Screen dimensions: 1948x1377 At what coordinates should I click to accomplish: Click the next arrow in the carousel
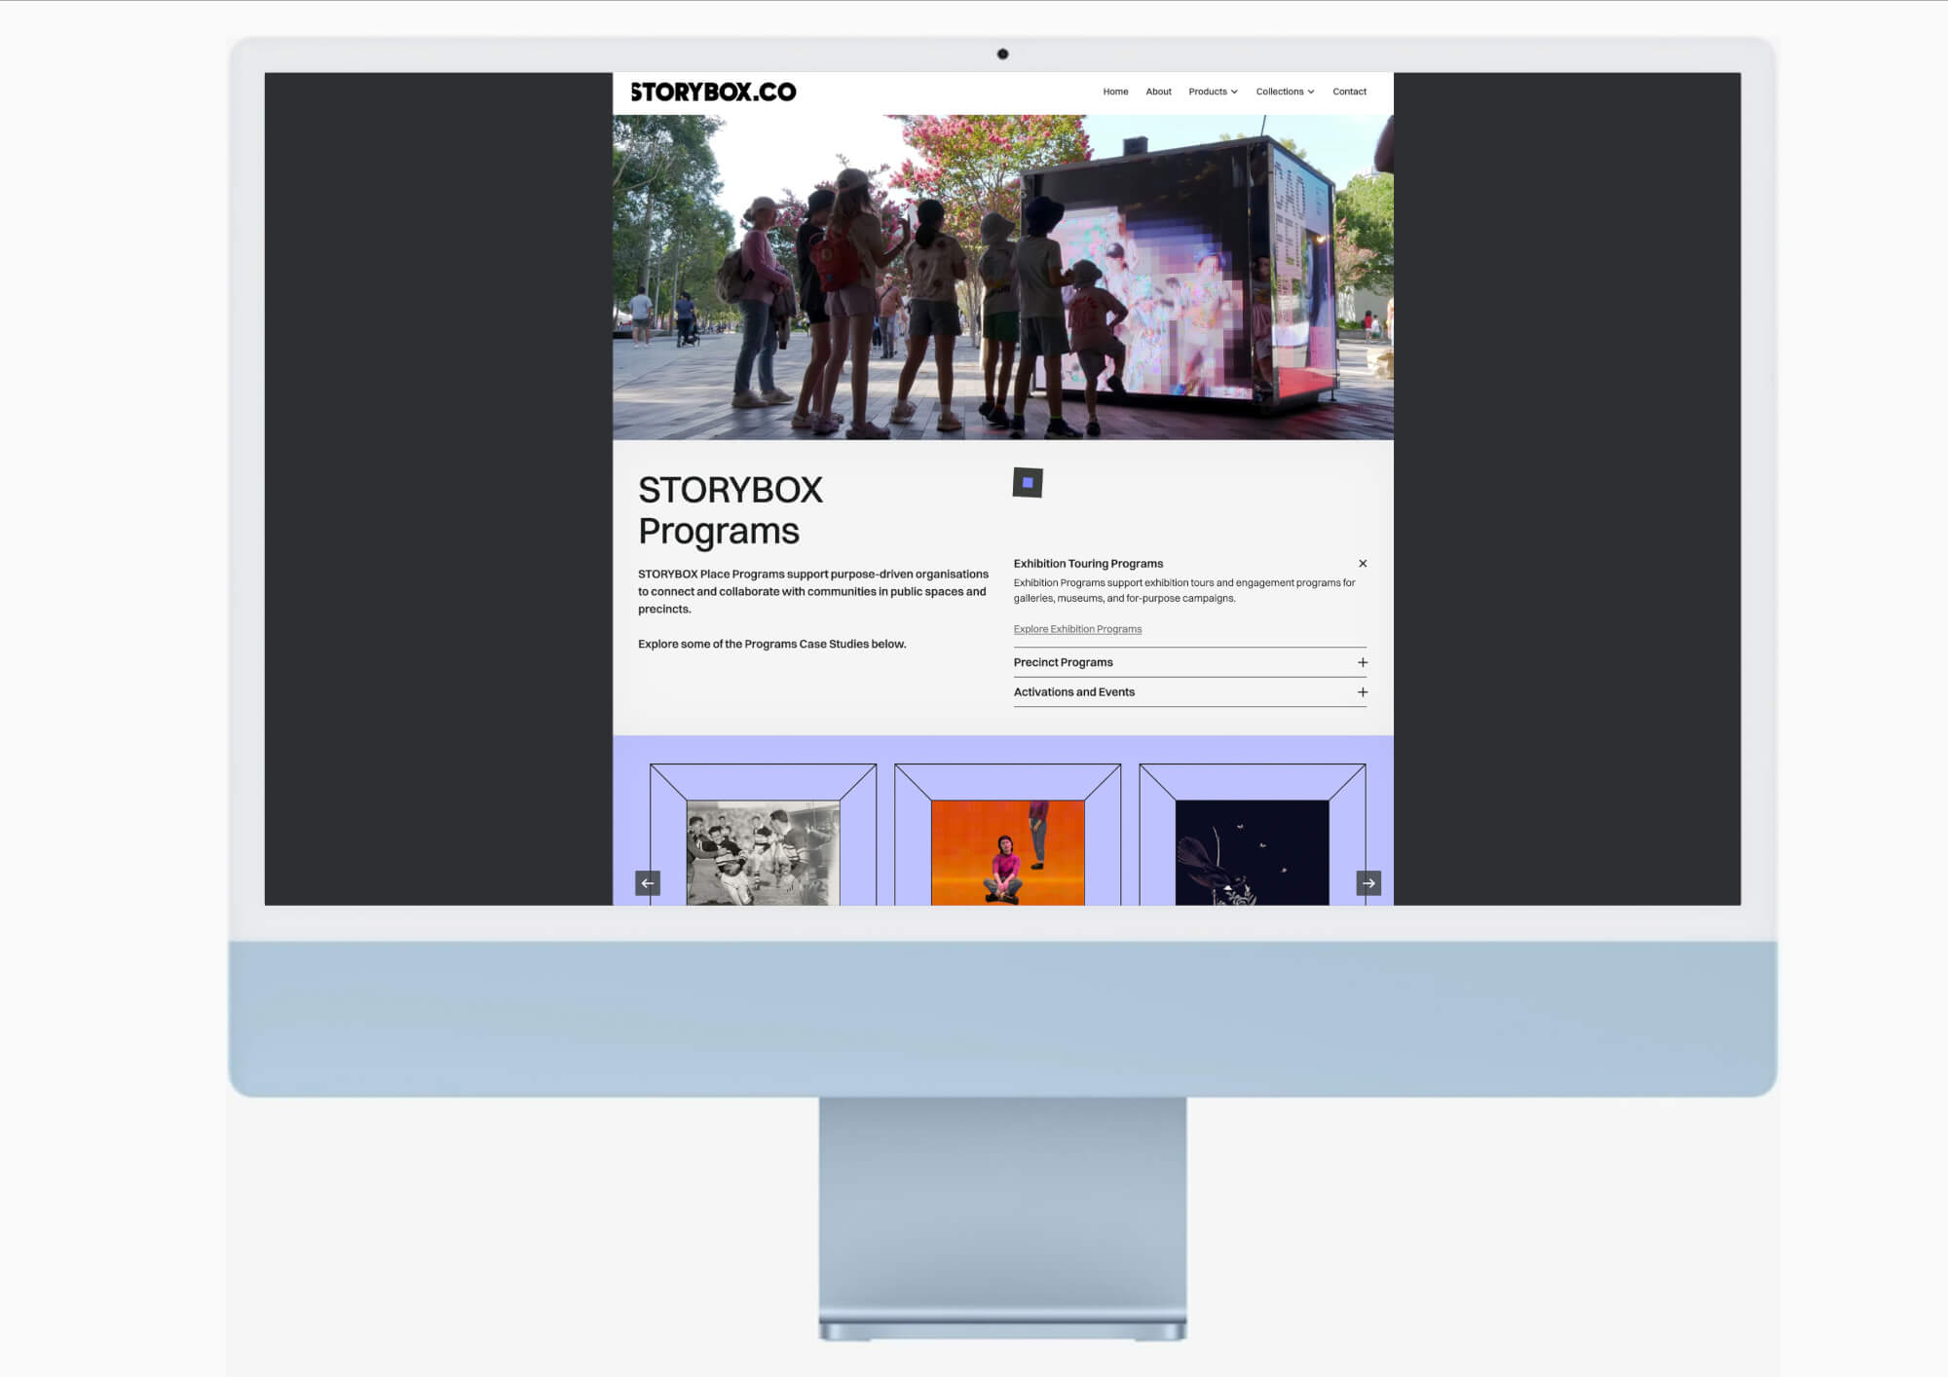pyautogui.click(x=1368, y=883)
